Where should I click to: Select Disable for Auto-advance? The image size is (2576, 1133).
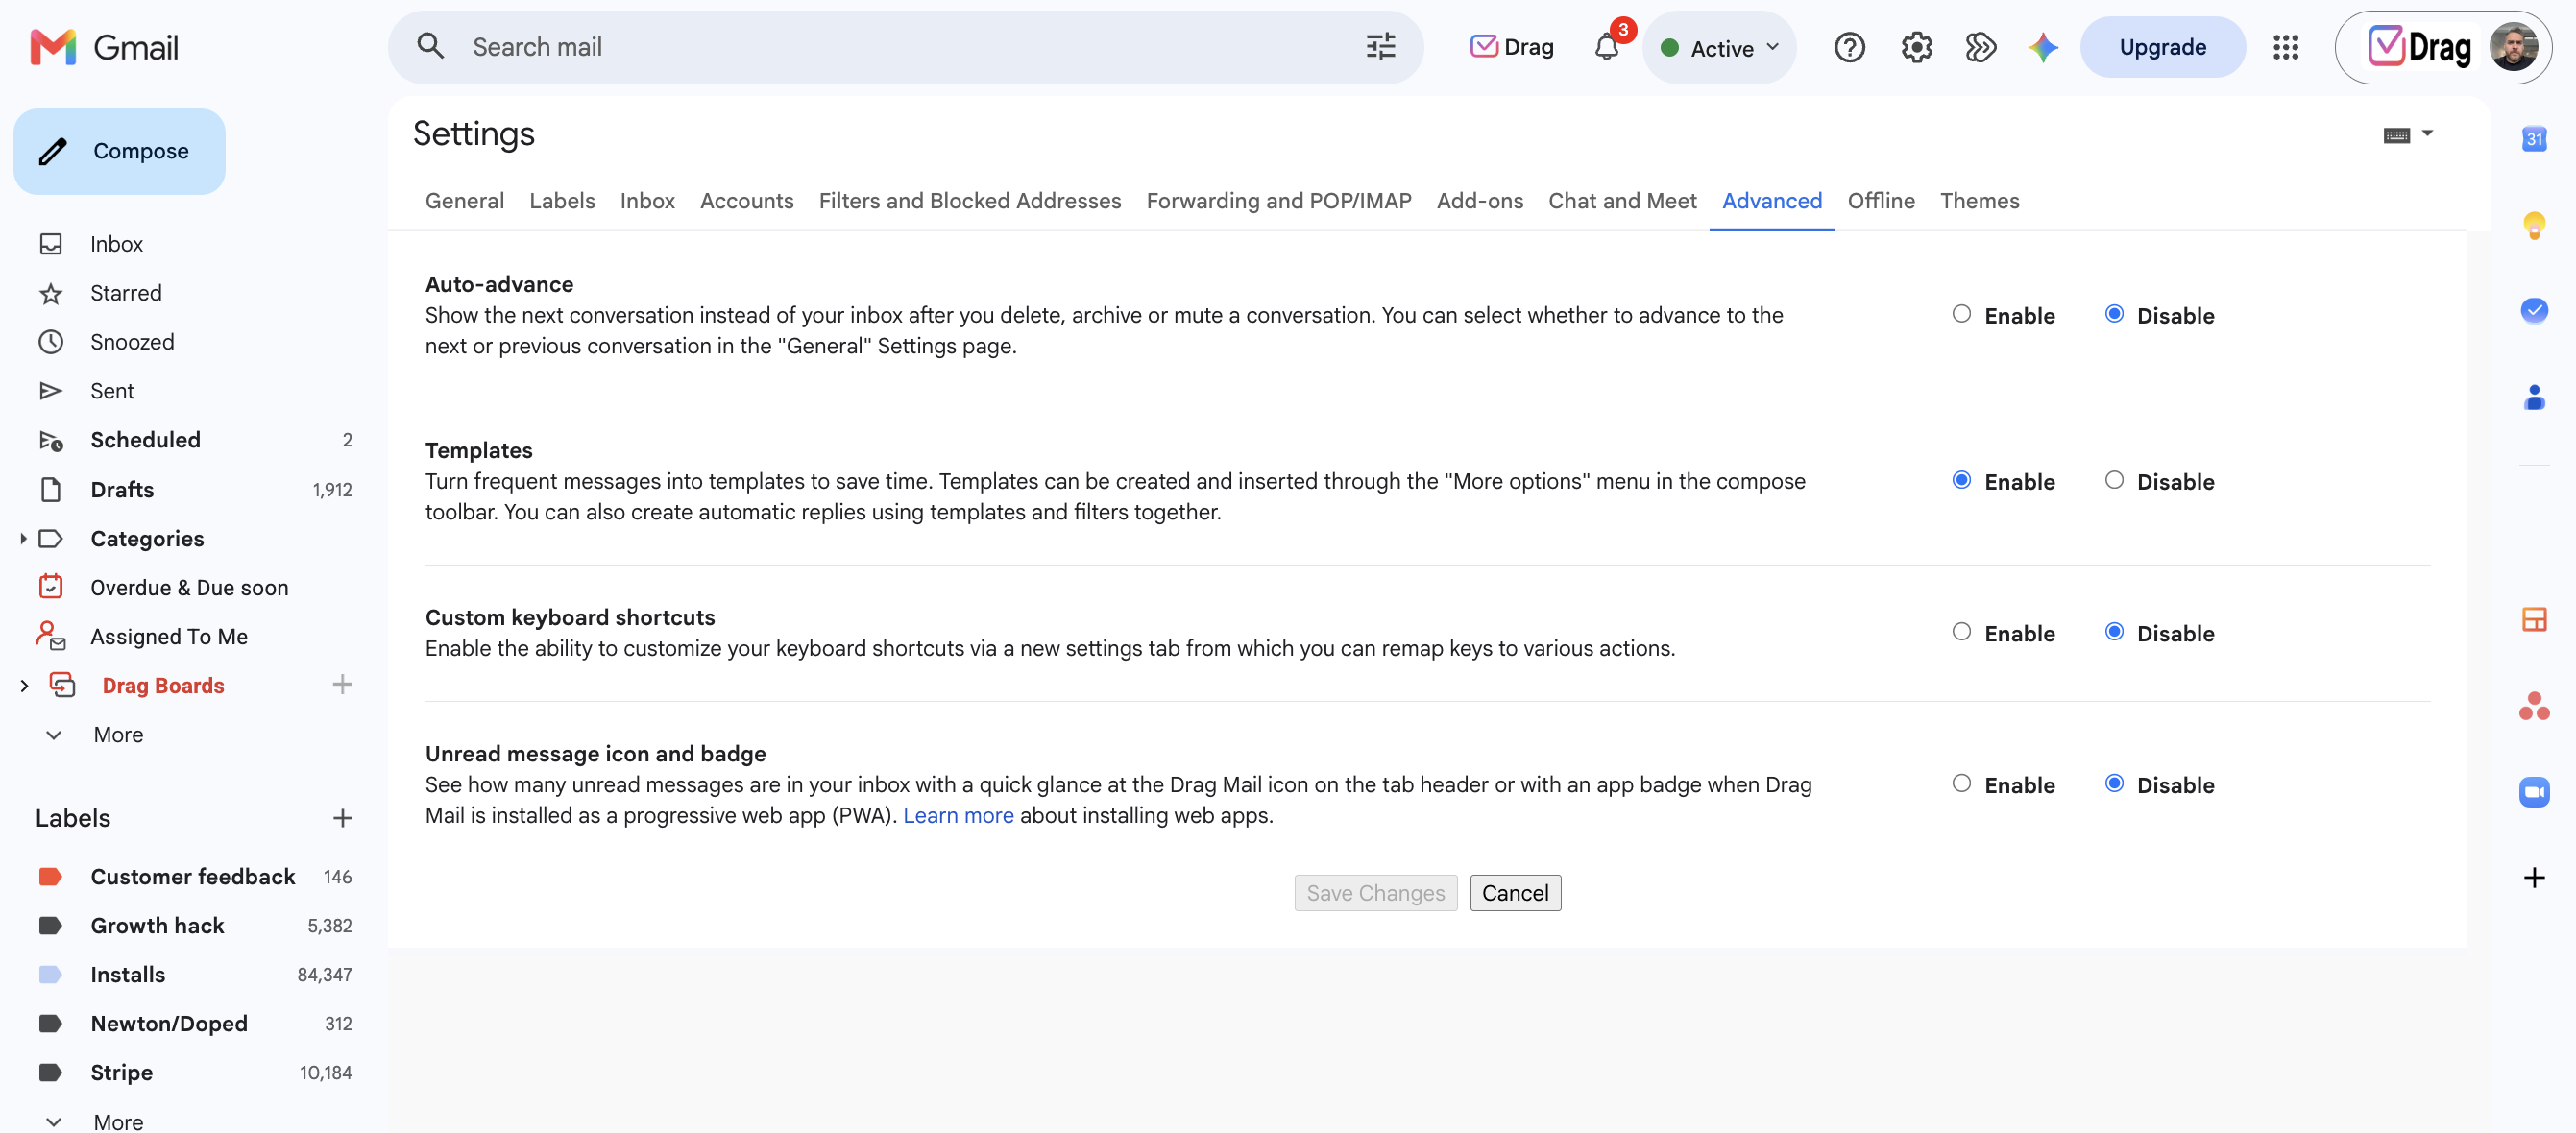pos(2113,314)
